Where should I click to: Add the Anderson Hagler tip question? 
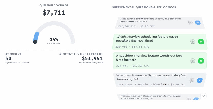[196, 99]
